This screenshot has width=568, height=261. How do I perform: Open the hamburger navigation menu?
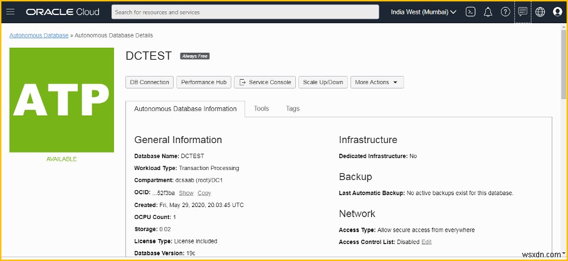tap(10, 12)
